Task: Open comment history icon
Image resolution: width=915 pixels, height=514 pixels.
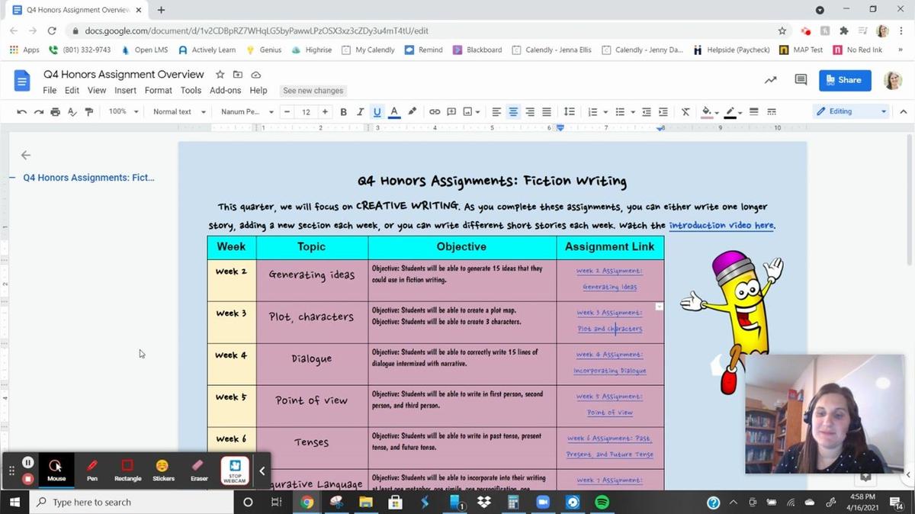Action: pyautogui.click(x=801, y=80)
